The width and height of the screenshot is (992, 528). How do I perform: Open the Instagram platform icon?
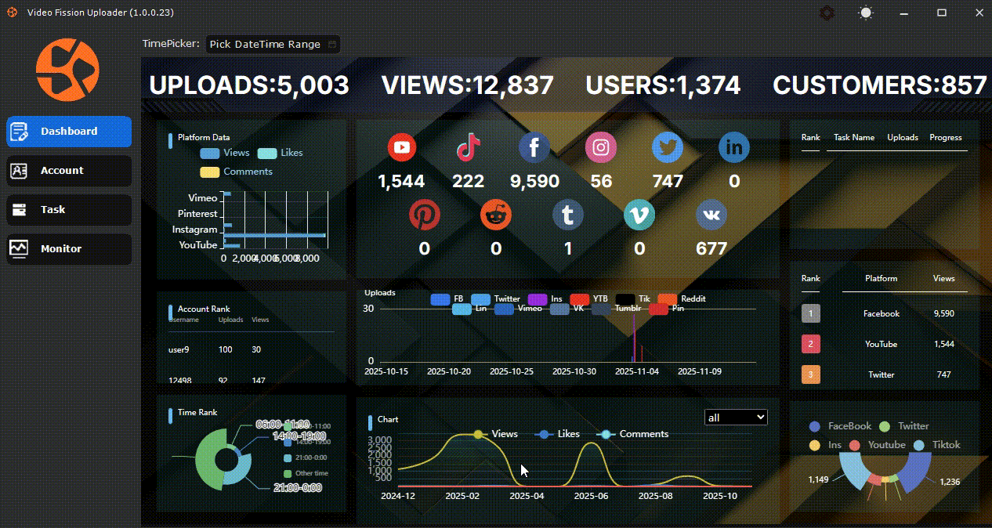coord(601,148)
